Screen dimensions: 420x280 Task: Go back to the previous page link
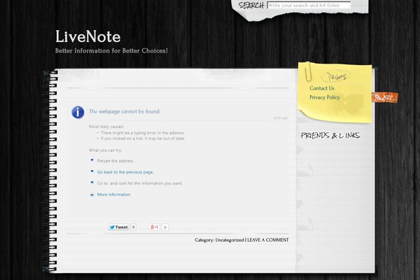pyautogui.click(x=125, y=172)
